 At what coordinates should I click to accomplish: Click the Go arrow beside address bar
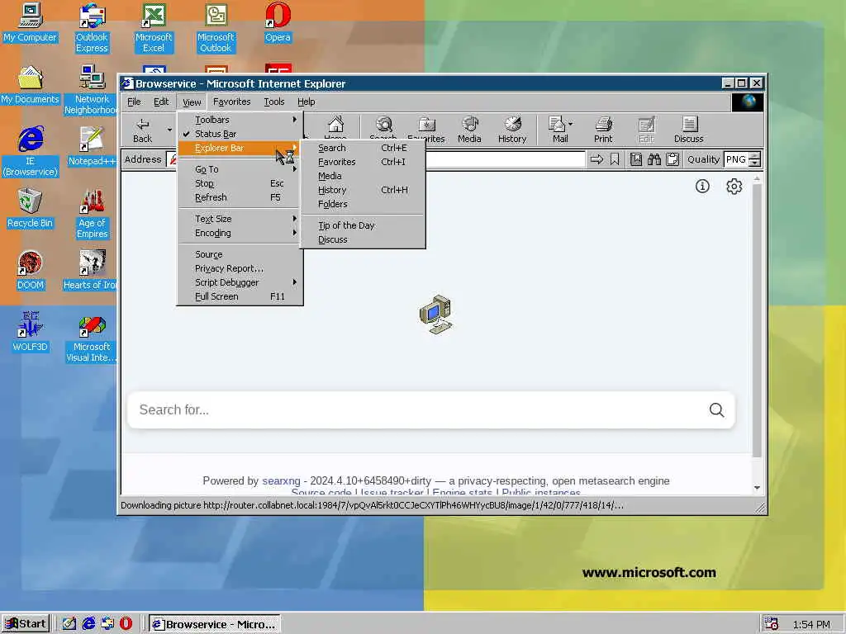tap(596, 159)
